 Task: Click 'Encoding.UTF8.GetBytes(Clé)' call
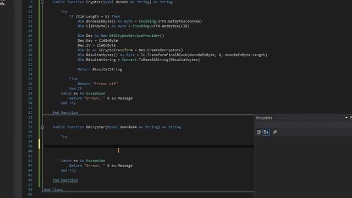click(161, 26)
